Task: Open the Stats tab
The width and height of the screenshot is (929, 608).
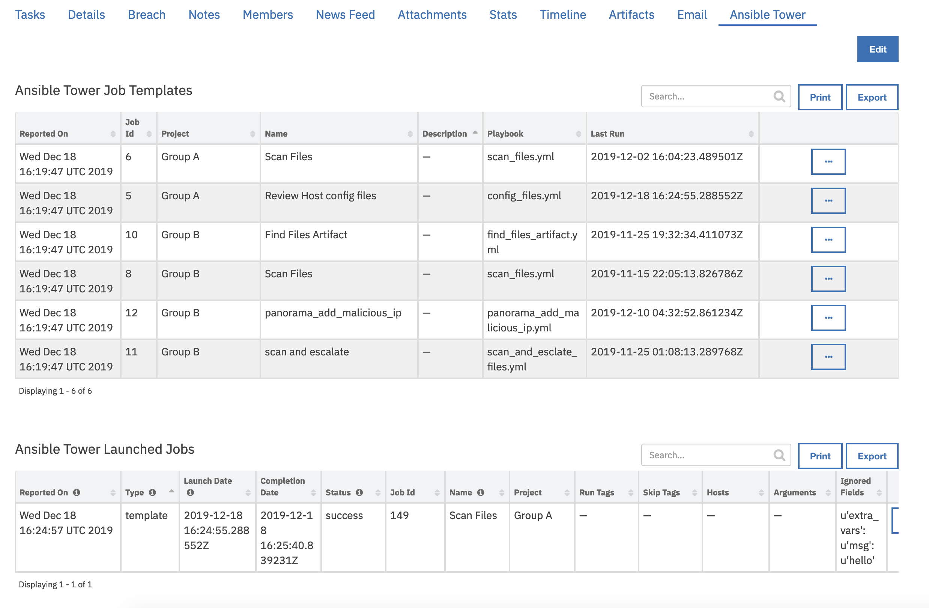Action: coord(503,14)
